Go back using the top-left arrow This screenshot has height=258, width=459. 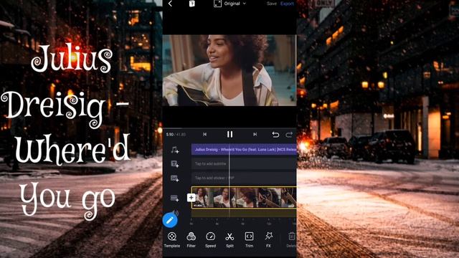coord(170,4)
